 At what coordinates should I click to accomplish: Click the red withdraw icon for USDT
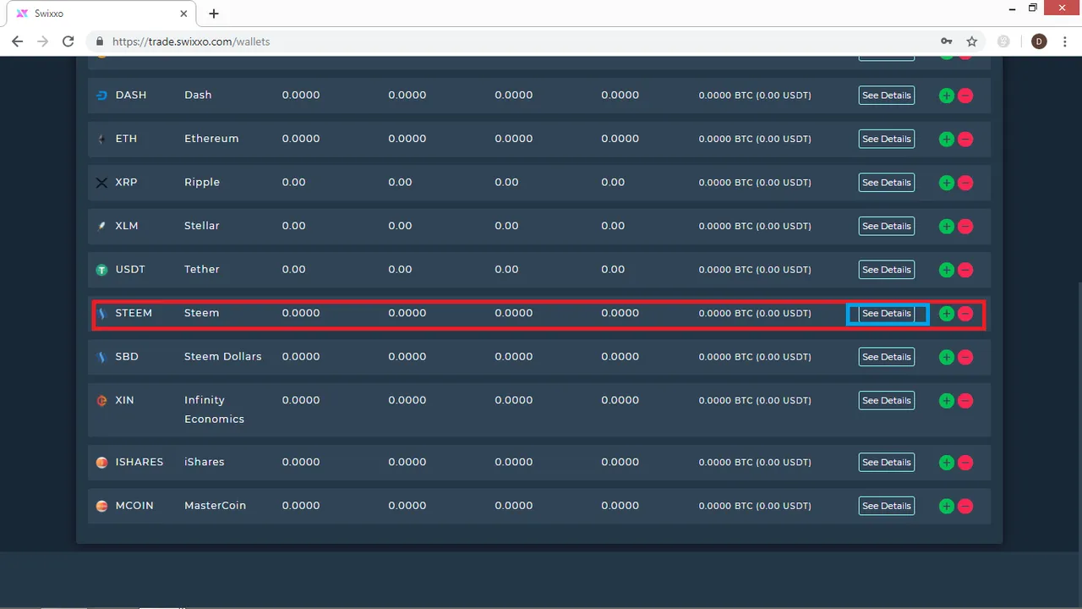tap(965, 270)
